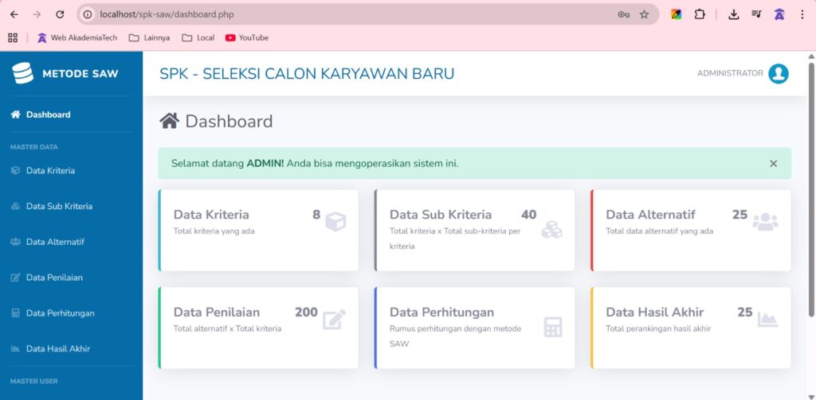Click the chart icon on Data Hasil Akhir card
Screen dimensions: 816x400
coord(767,319)
